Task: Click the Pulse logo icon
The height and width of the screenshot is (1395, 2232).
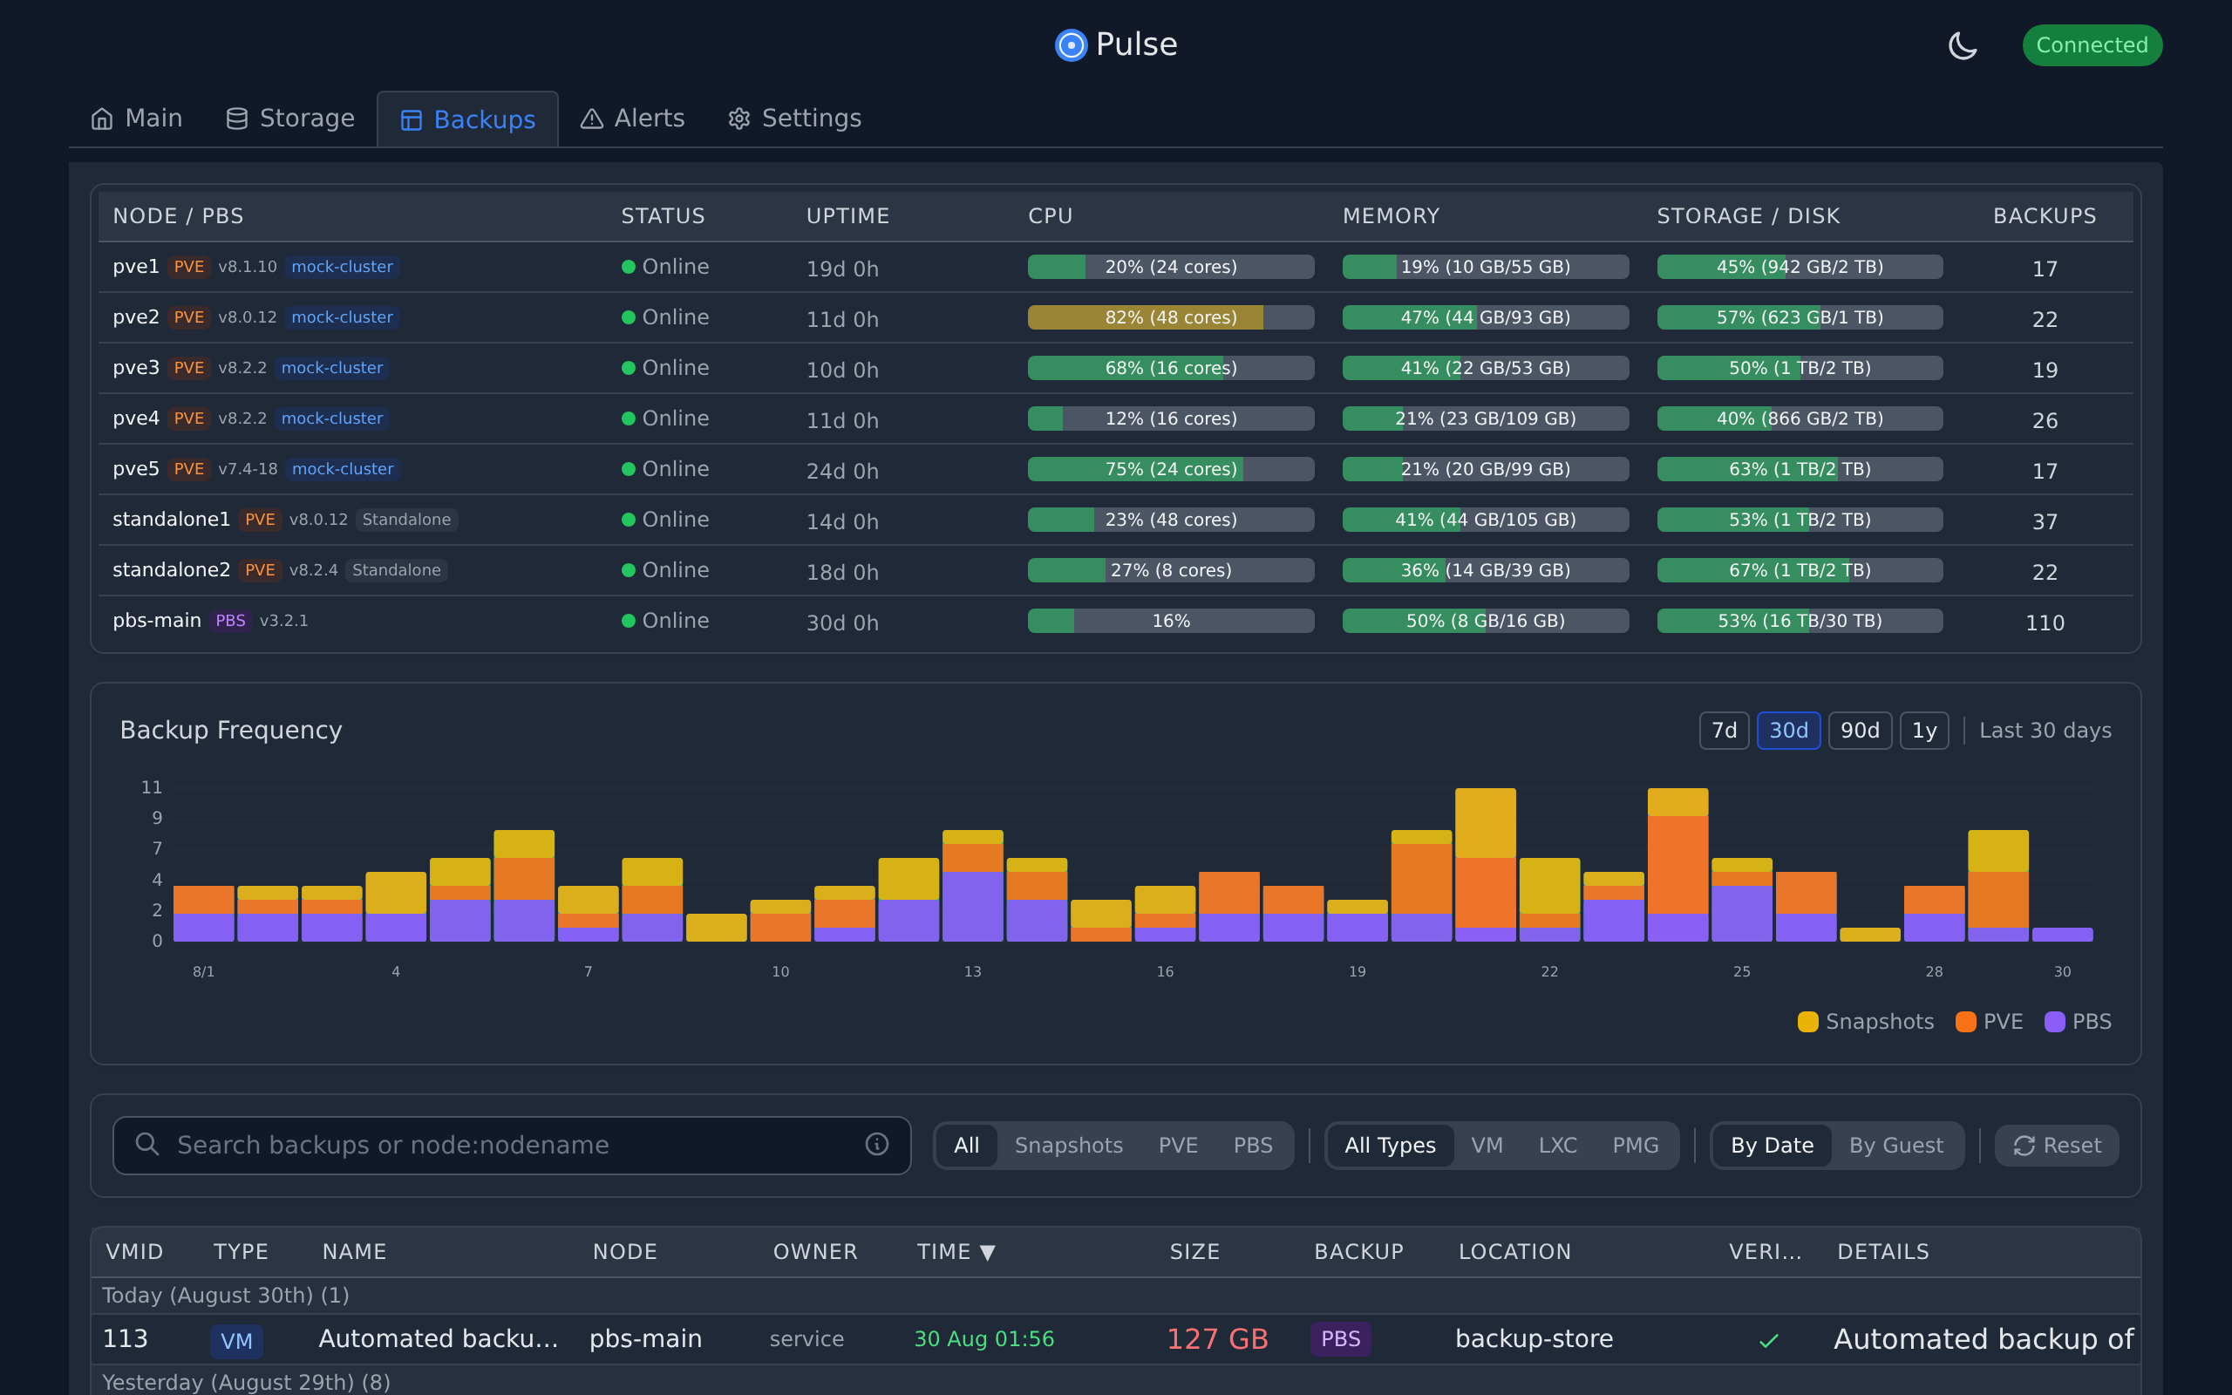Action: tap(1070, 45)
